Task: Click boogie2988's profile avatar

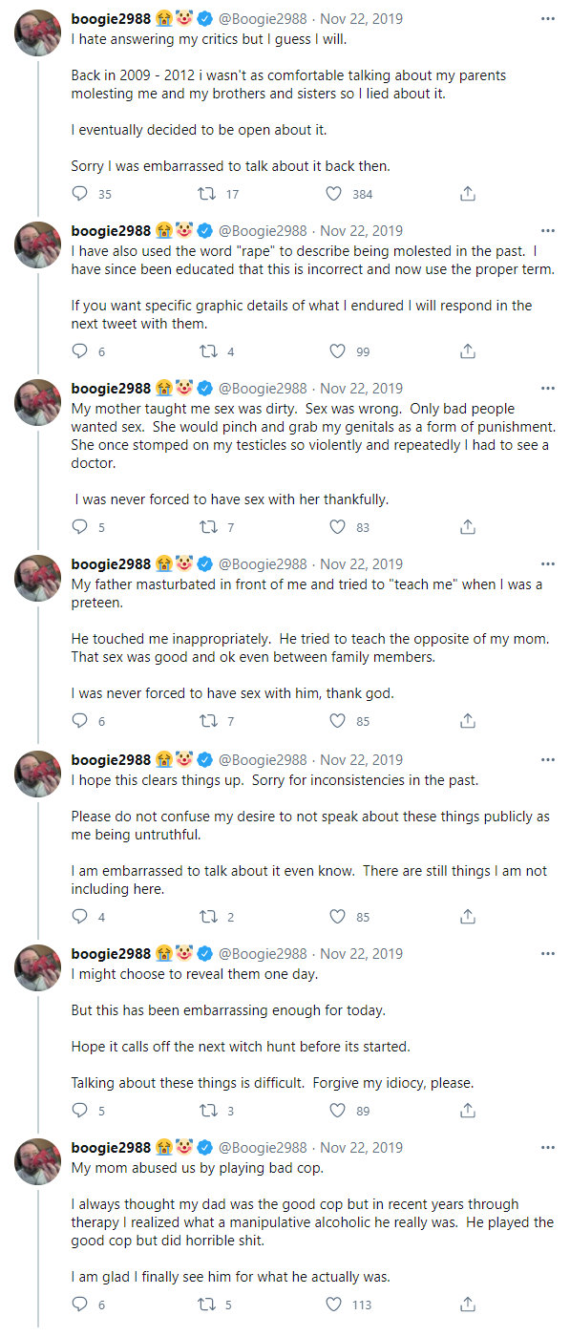Action: click(36, 32)
